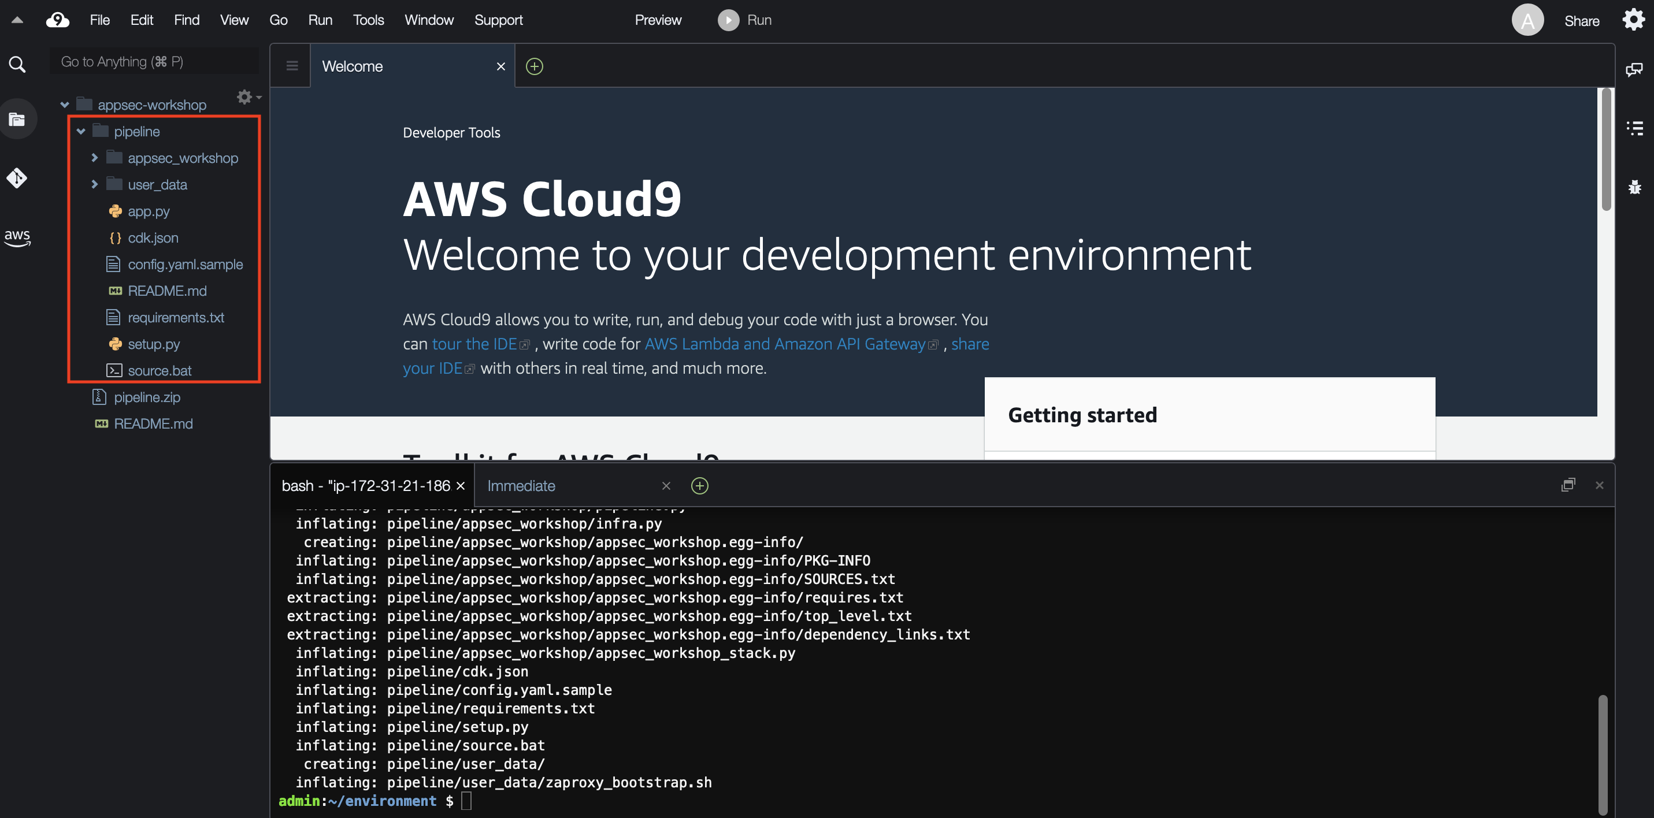The image size is (1654, 818).
Task: Open the AWS Toolkit sidebar icon
Action: [x=17, y=237]
